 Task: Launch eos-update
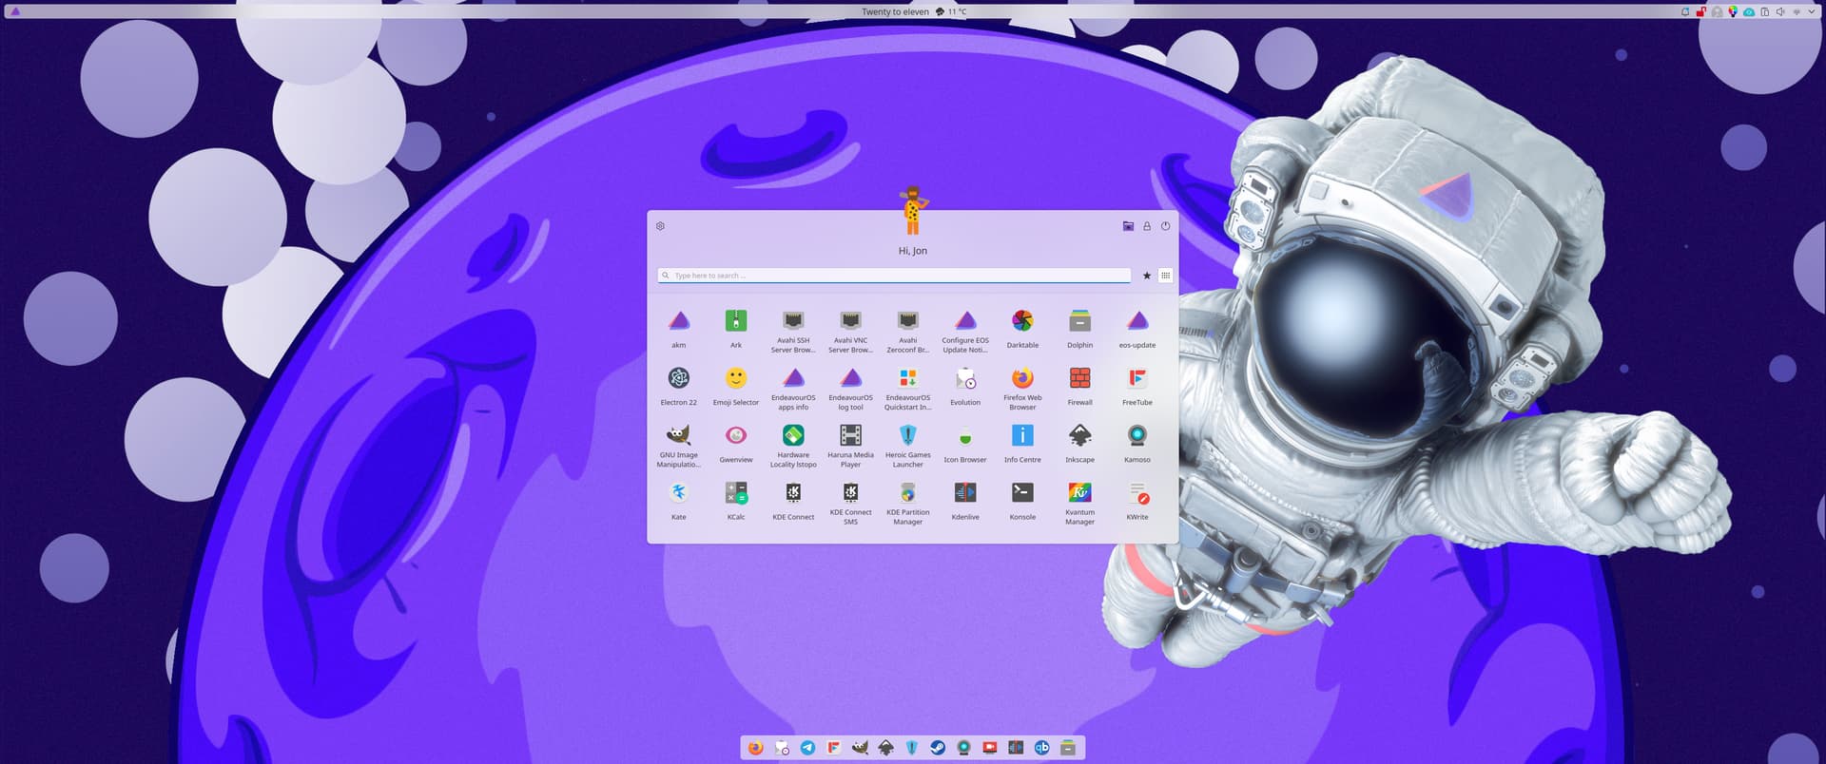point(1137,328)
